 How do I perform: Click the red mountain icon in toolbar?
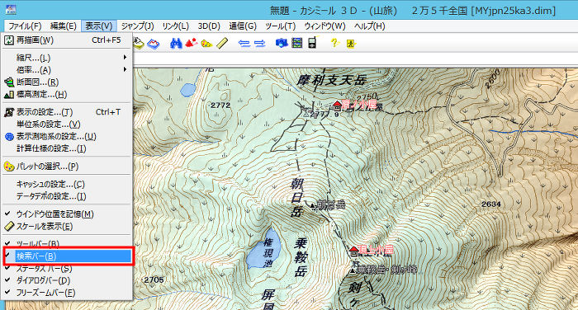click(192, 44)
